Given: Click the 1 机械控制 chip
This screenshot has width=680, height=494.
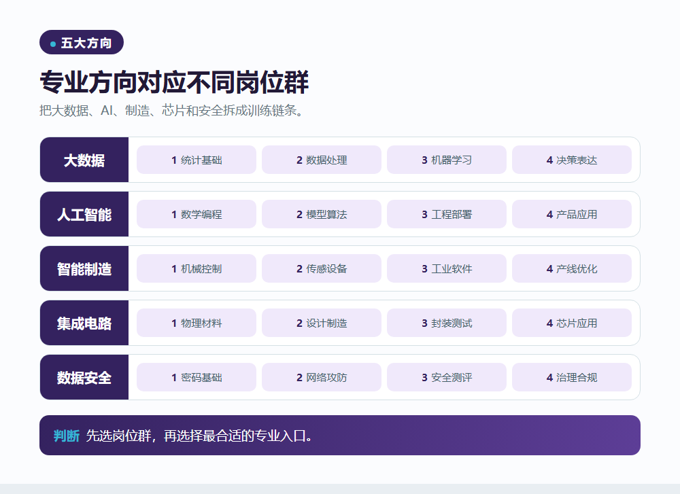Looking at the screenshot, I should pos(197,268).
